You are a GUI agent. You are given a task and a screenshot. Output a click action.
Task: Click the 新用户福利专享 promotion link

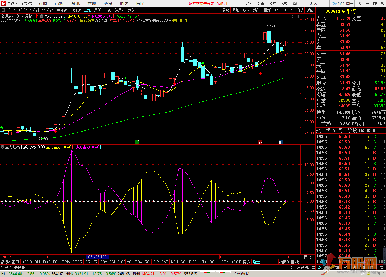point(302,267)
